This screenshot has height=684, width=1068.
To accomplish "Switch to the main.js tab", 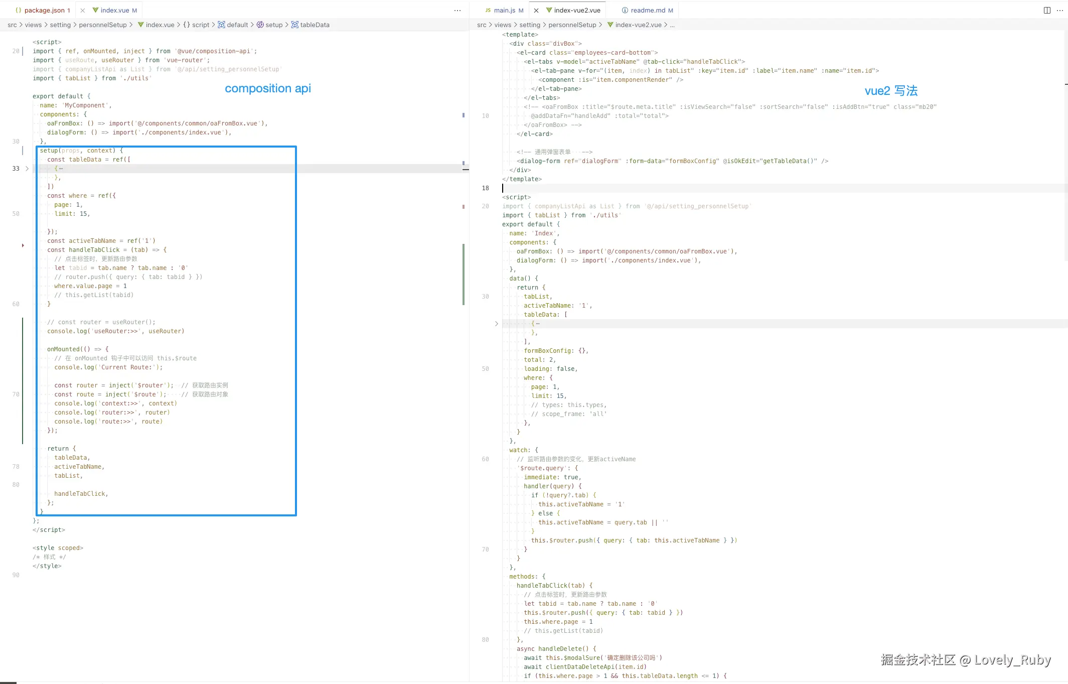I will (x=504, y=10).
